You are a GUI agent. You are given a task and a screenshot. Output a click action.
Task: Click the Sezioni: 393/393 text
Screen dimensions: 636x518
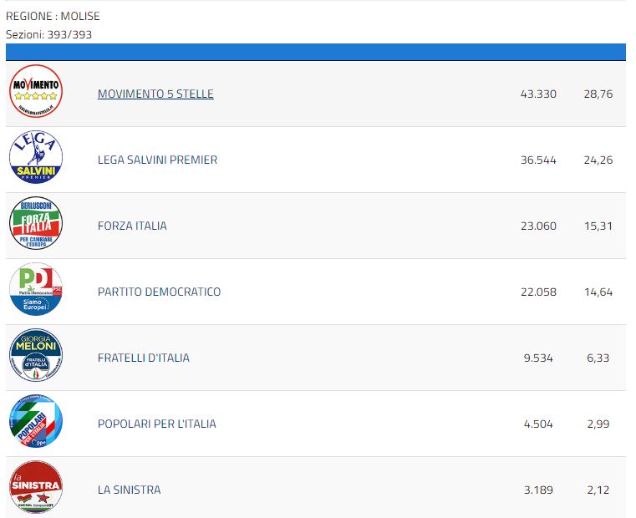[x=48, y=34]
